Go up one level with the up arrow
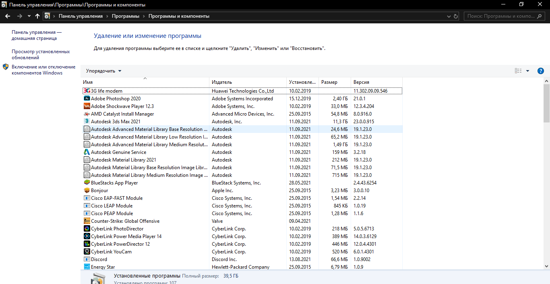This screenshot has width=550, height=284. coord(37,16)
